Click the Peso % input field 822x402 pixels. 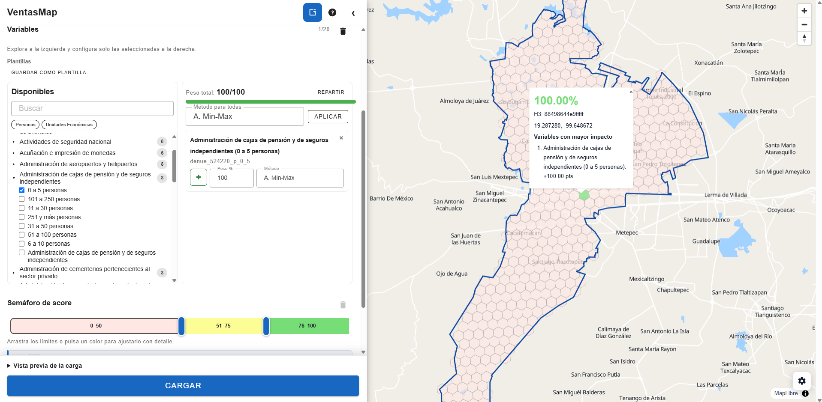click(232, 178)
